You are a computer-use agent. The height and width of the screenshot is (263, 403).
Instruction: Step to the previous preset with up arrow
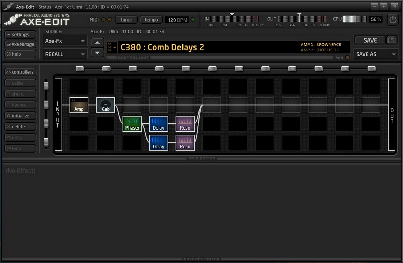point(97,42)
